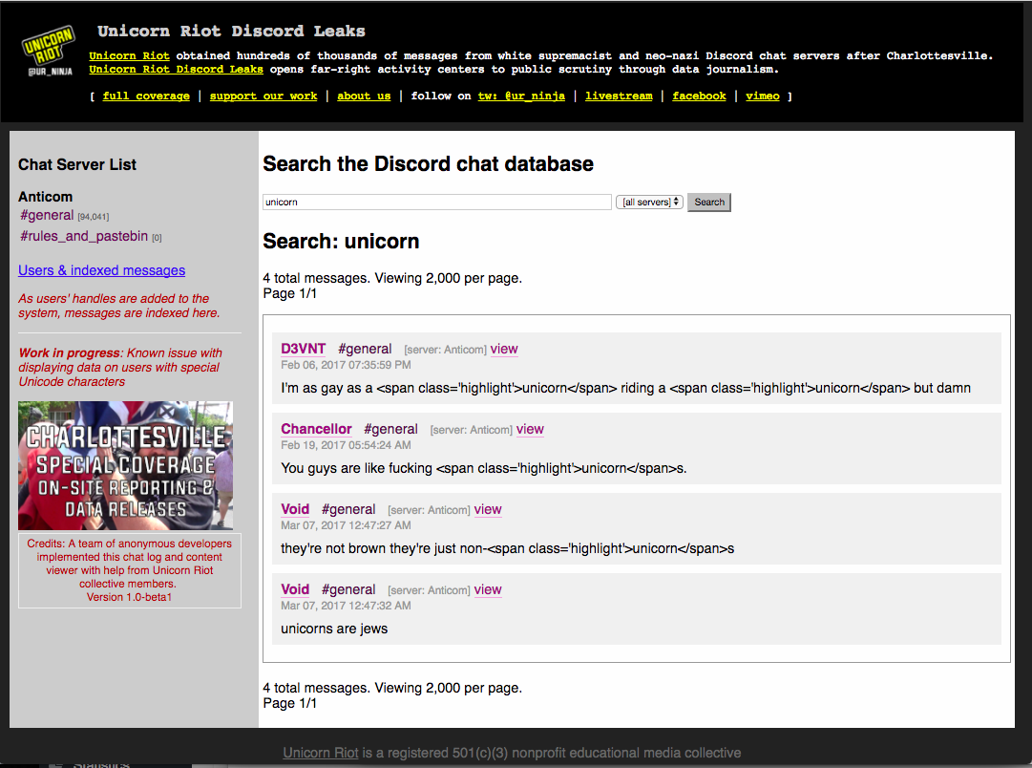Image resolution: width=1032 pixels, height=768 pixels.
Task: Click the view link on D3VNT's message
Action: (x=504, y=349)
